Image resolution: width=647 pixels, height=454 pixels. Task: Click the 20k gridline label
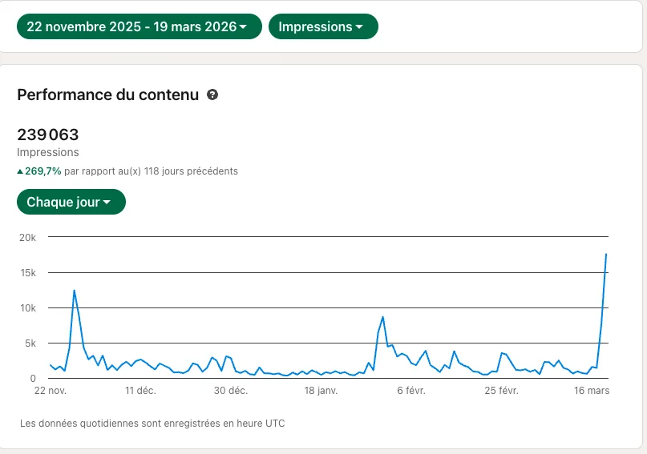coord(27,238)
